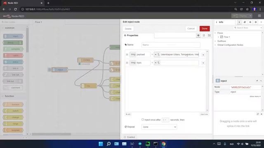Open the sidebar tabs dropdown arrow
Screen dimensions: 264x148
coord(261,22)
